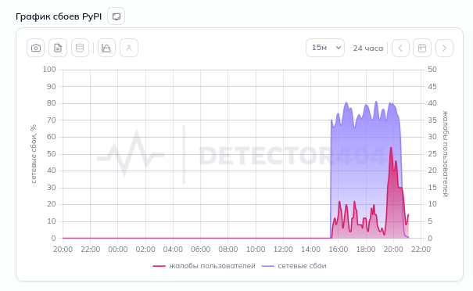
Task: Open the 15м interval dropdown
Action: (x=325, y=48)
